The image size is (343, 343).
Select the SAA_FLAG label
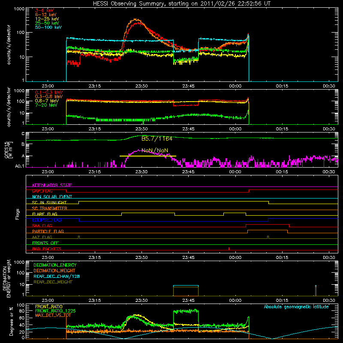42,226
